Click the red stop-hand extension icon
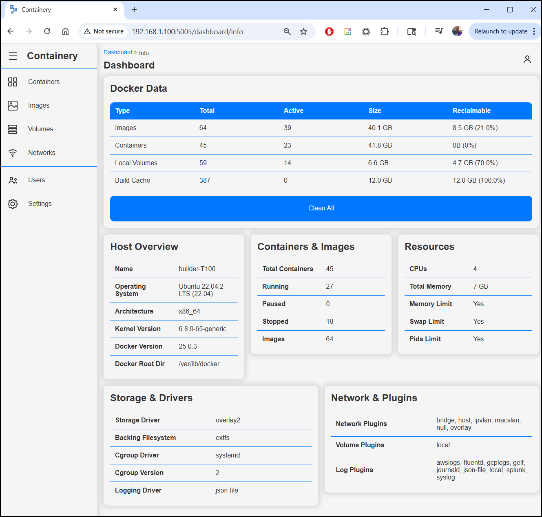 [x=329, y=31]
